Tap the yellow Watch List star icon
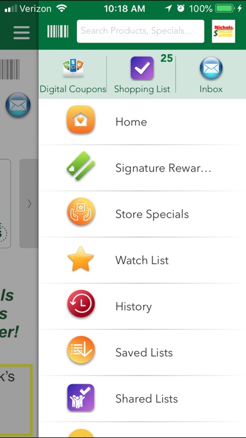Screen dimensions: 246x438 pos(80,259)
